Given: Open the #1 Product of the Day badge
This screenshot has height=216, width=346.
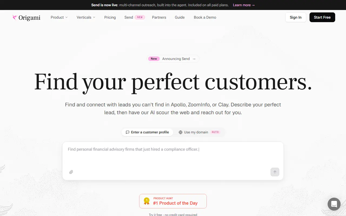Looking at the screenshot, I should click(x=173, y=201).
